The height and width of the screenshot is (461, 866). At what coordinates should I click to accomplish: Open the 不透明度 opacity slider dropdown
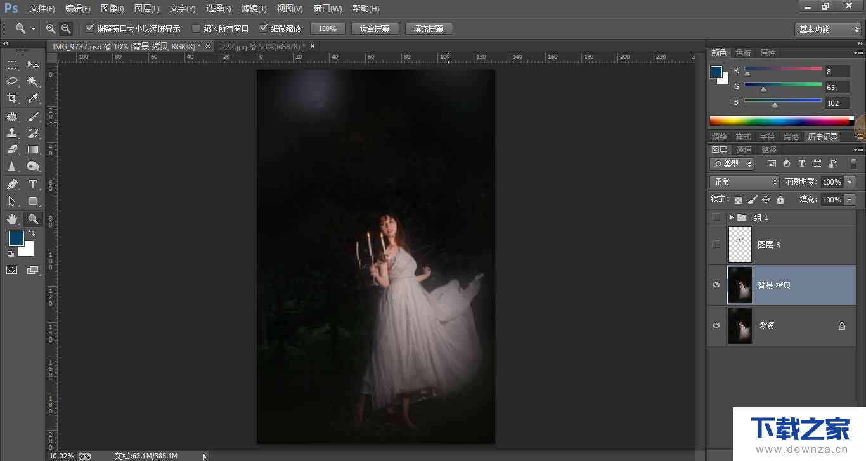pos(850,182)
